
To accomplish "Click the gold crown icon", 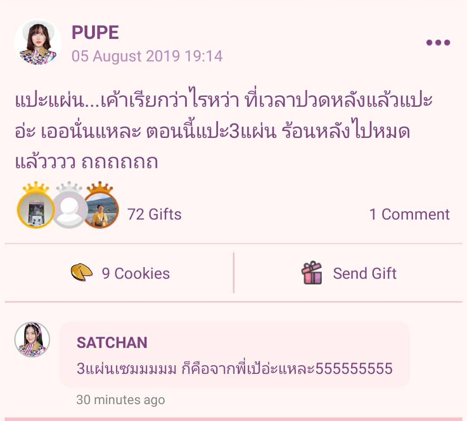I will (36, 187).
